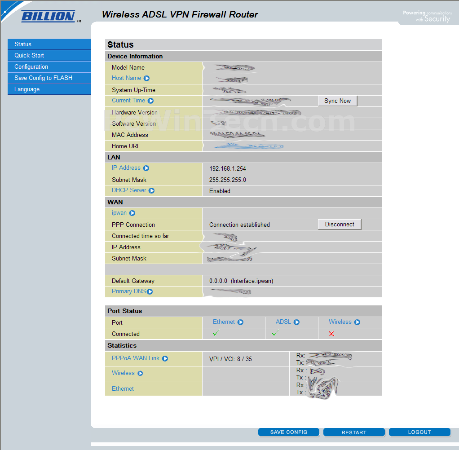This screenshot has width=459, height=450.
Task: Open the Current Time link
Action: 128,101
